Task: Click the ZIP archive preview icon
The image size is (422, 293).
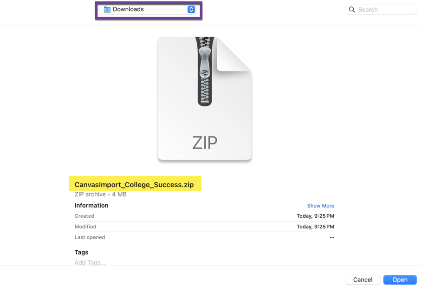Action: [204, 98]
